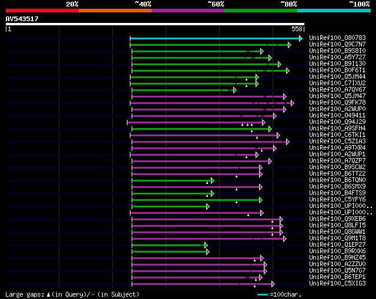Open hit UniRef100_B6SMX9

tap(337, 187)
